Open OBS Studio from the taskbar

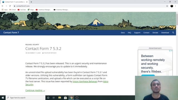click(77, 97)
